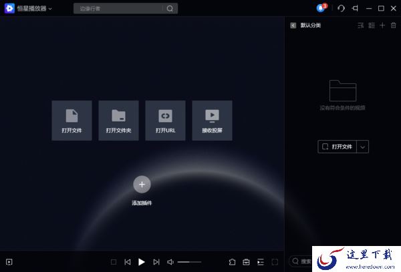
Task: Add a new item with the playlist plus icon
Action: 382,25
